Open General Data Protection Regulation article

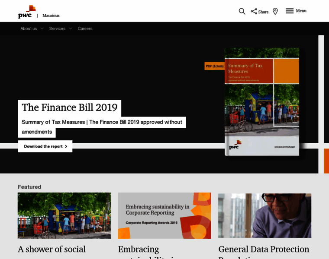click(x=264, y=252)
